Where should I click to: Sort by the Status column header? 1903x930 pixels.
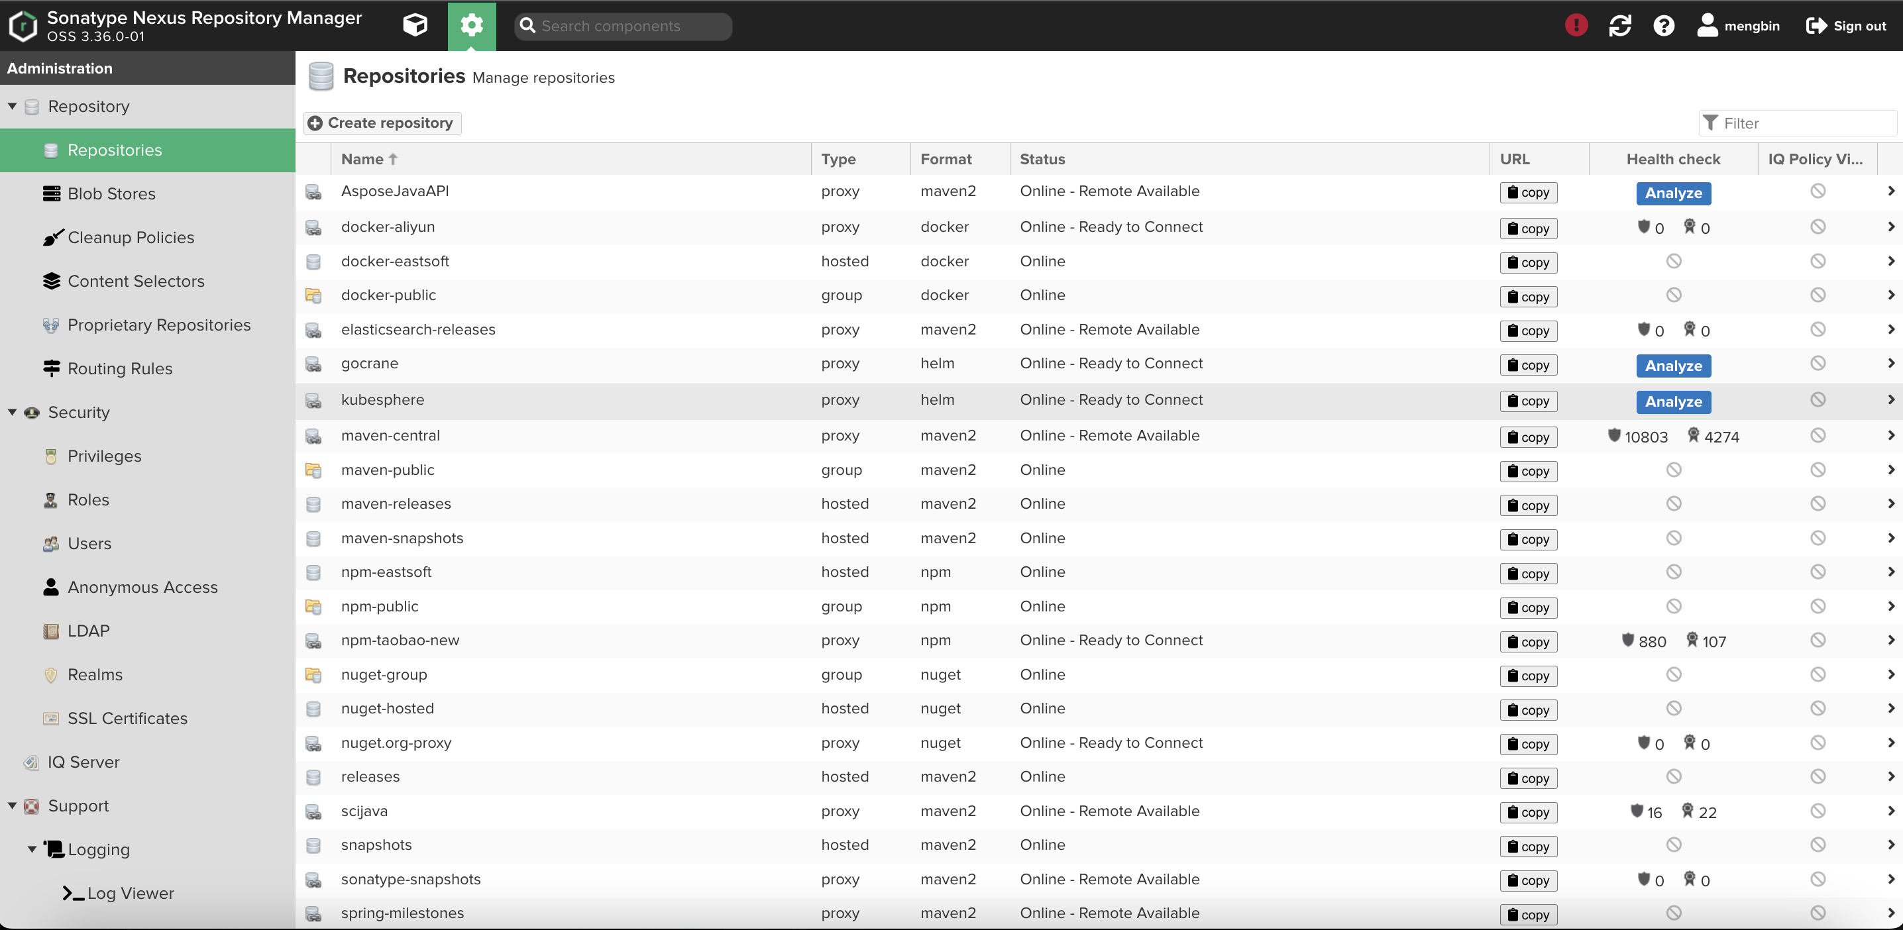[x=1250, y=159]
